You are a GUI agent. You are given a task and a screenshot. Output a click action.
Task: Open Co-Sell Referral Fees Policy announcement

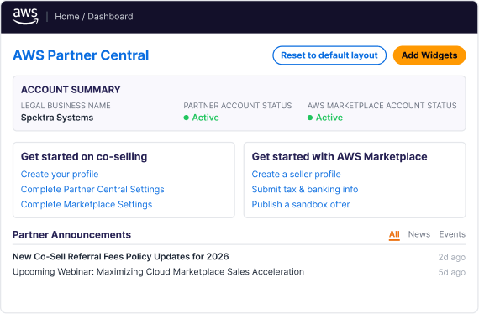click(x=121, y=257)
